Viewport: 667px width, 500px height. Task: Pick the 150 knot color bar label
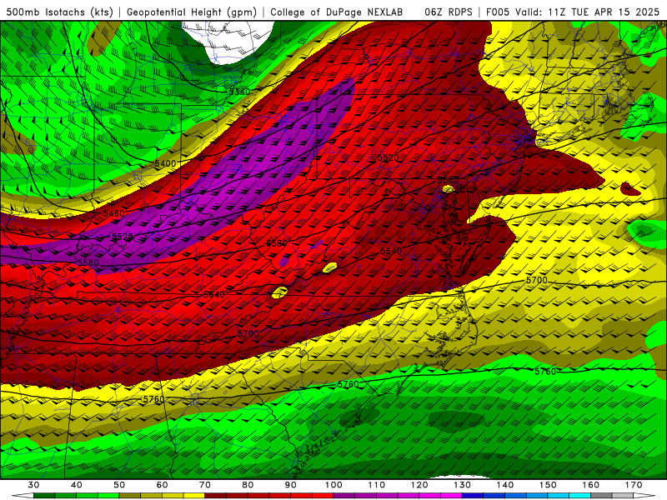[549, 485]
